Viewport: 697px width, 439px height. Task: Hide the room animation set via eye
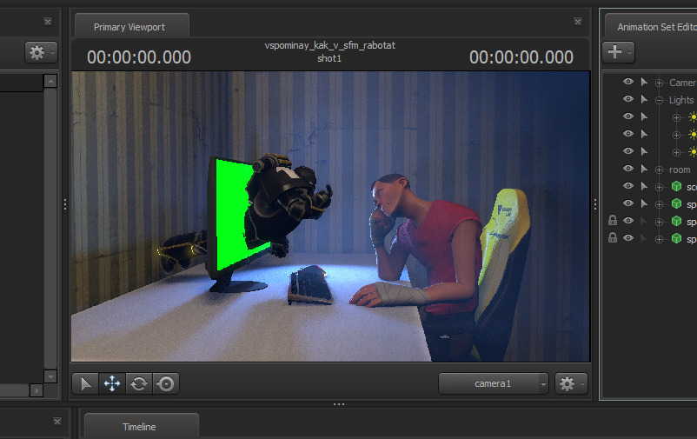[627, 169]
